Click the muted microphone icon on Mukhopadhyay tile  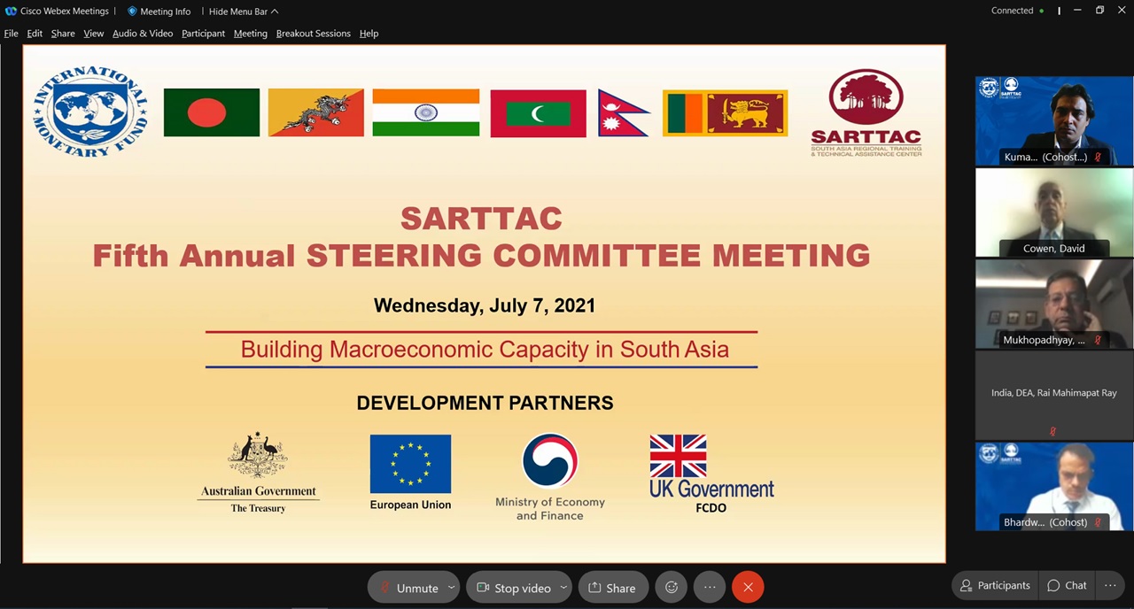1098,340
